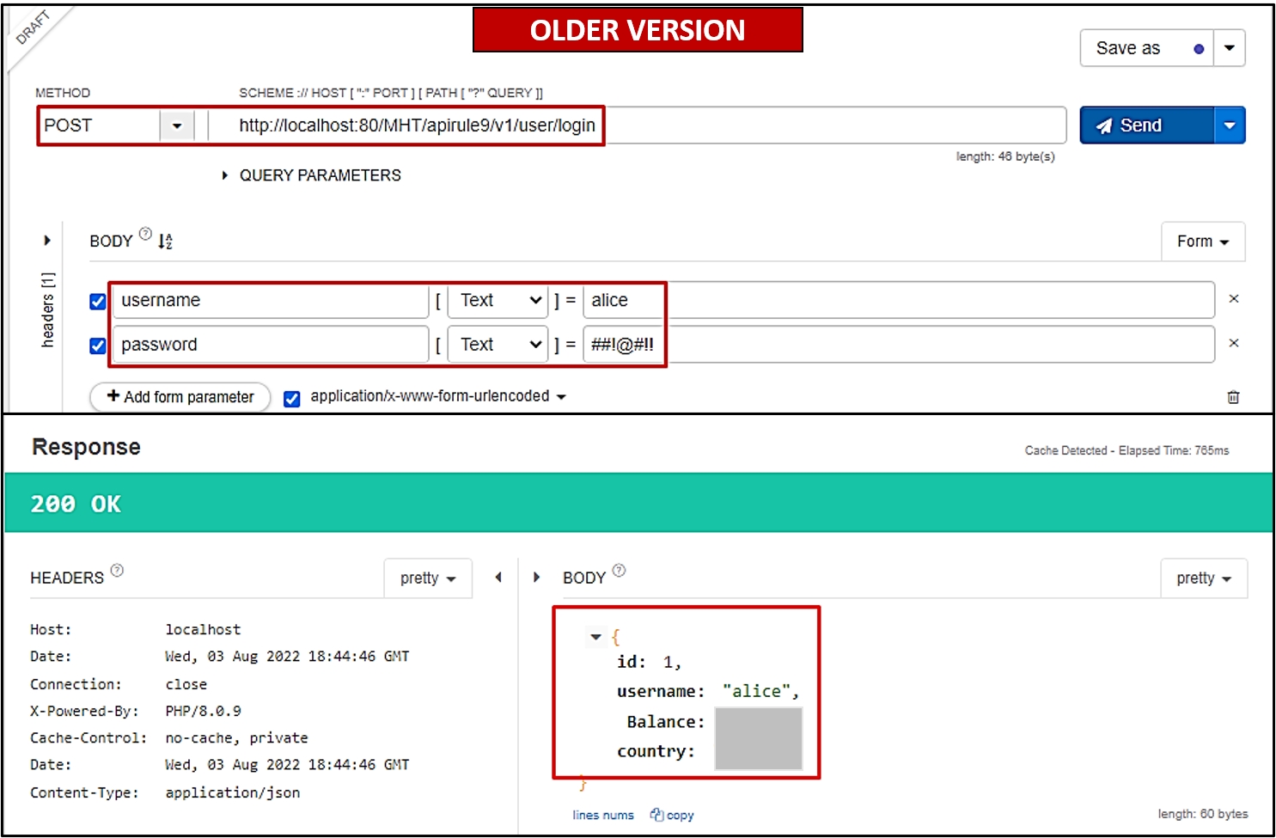
Task: Click help icon next to response HEADERS
Action: click(x=118, y=570)
